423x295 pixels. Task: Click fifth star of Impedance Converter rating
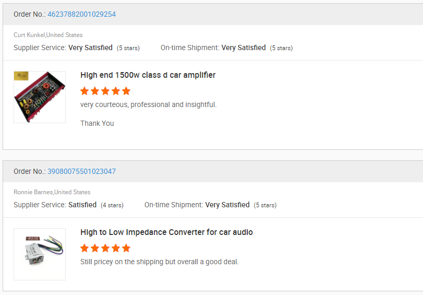coord(126,248)
